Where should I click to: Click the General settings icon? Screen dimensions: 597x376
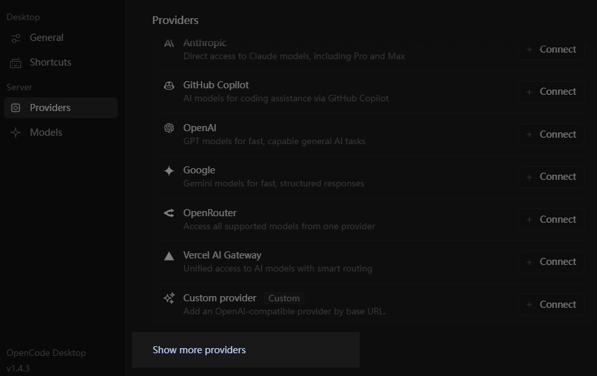point(16,38)
